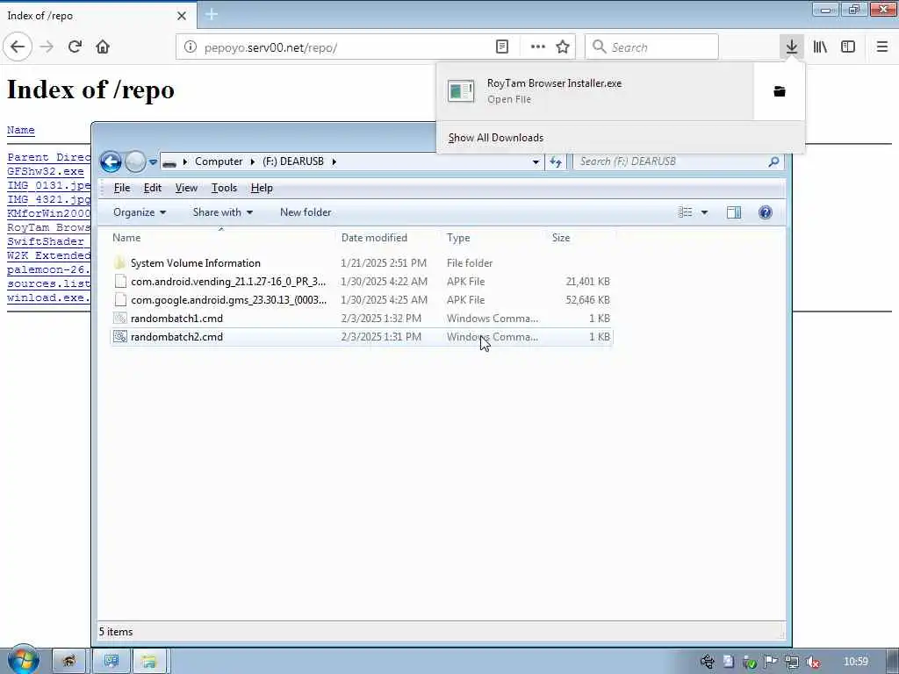The height and width of the screenshot is (674, 899).
Task: Click Show All Downloads
Action: [495, 138]
